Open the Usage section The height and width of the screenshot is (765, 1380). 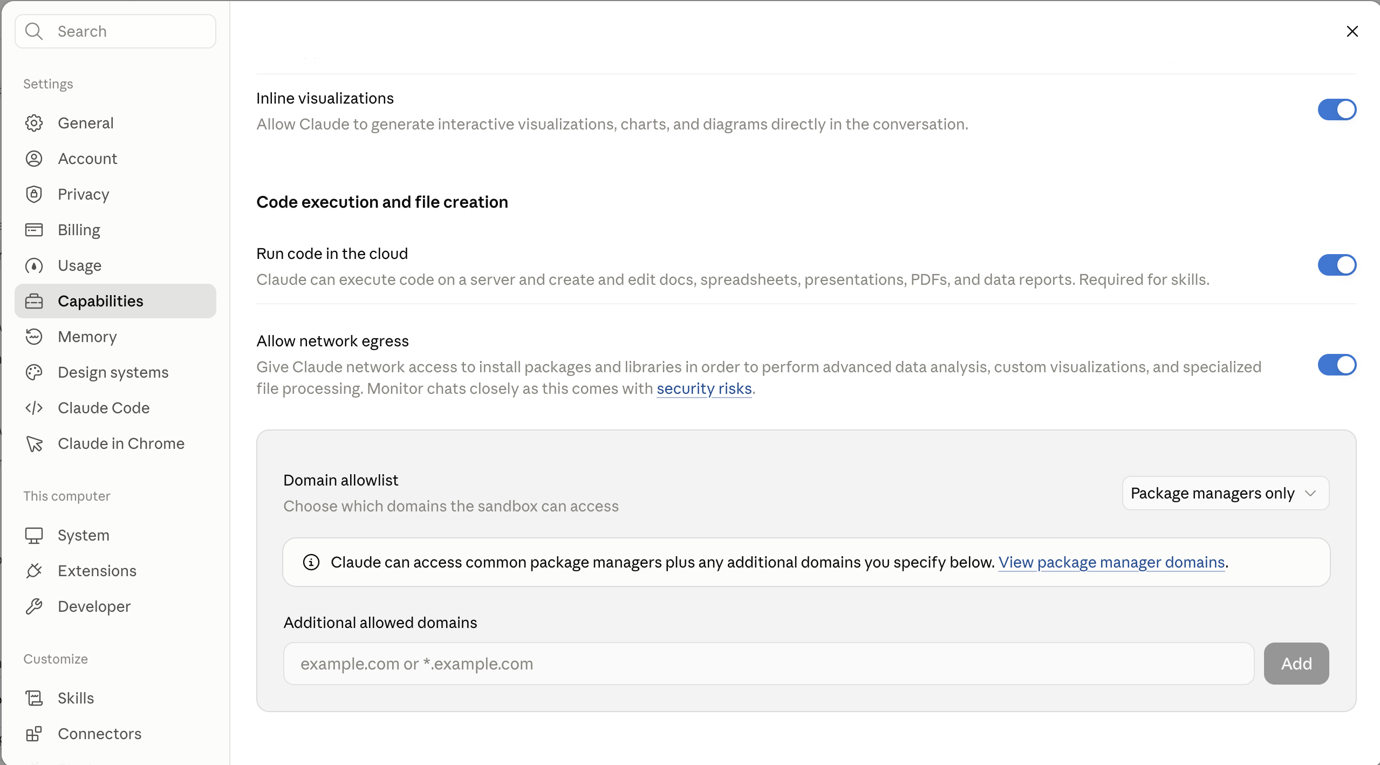115,265
